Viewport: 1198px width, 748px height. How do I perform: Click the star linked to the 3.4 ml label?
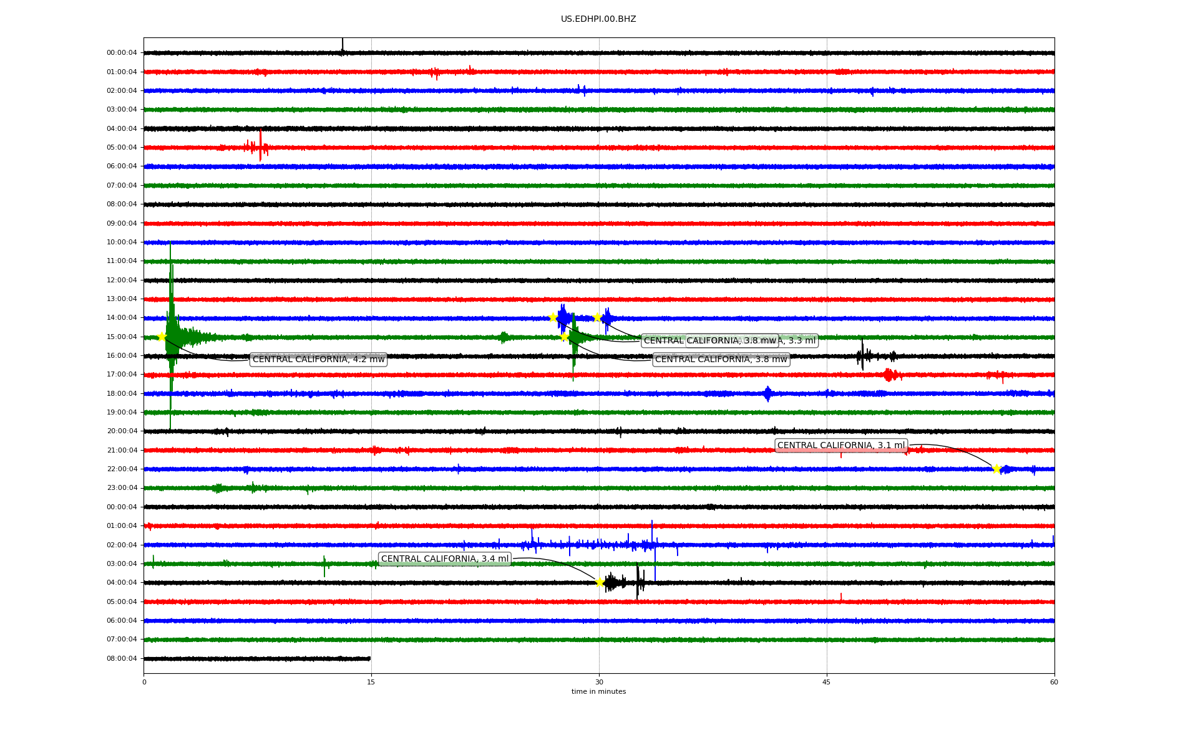600,583
